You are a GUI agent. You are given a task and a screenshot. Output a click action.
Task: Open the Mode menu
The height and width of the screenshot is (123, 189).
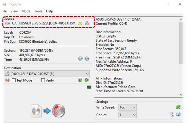click(26, 11)
